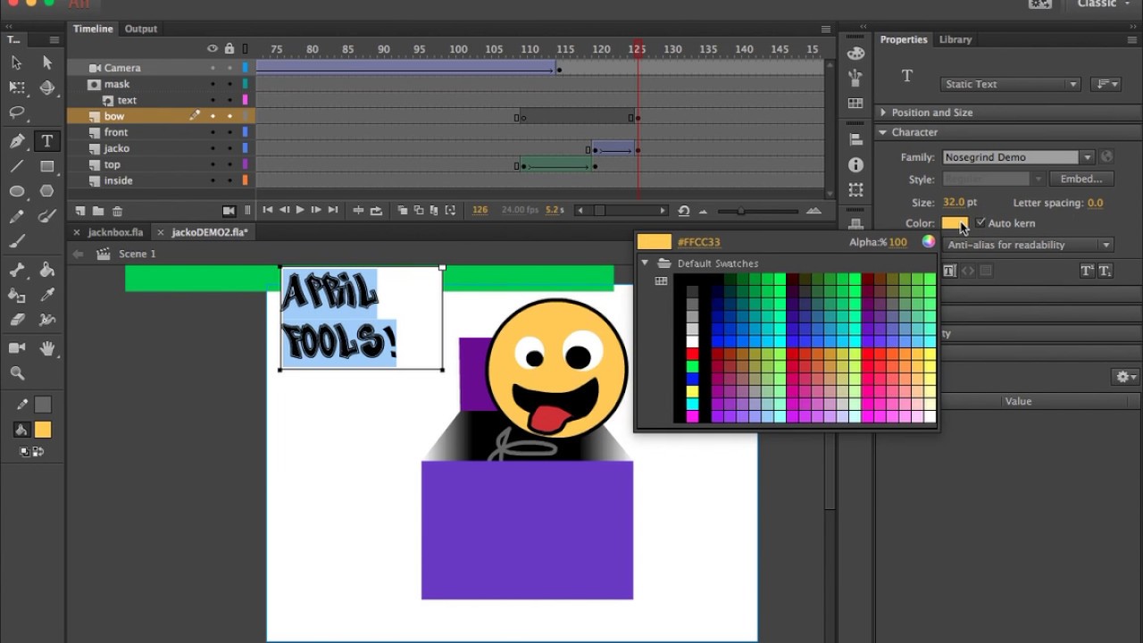
Task: Toggle lock dot of the jacko layer
Action: click(229, 148)
